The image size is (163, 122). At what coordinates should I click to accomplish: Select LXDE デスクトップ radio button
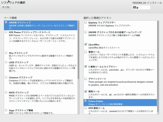(x=6, y=62)
